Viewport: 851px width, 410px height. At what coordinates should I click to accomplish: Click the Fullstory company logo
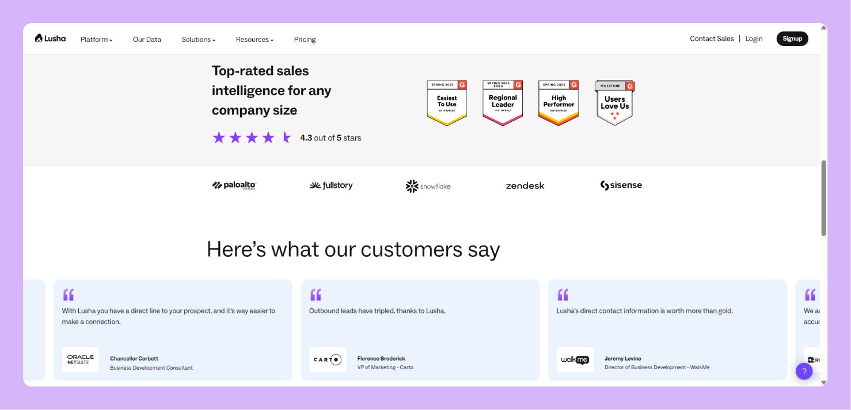(x=331, y=185)
